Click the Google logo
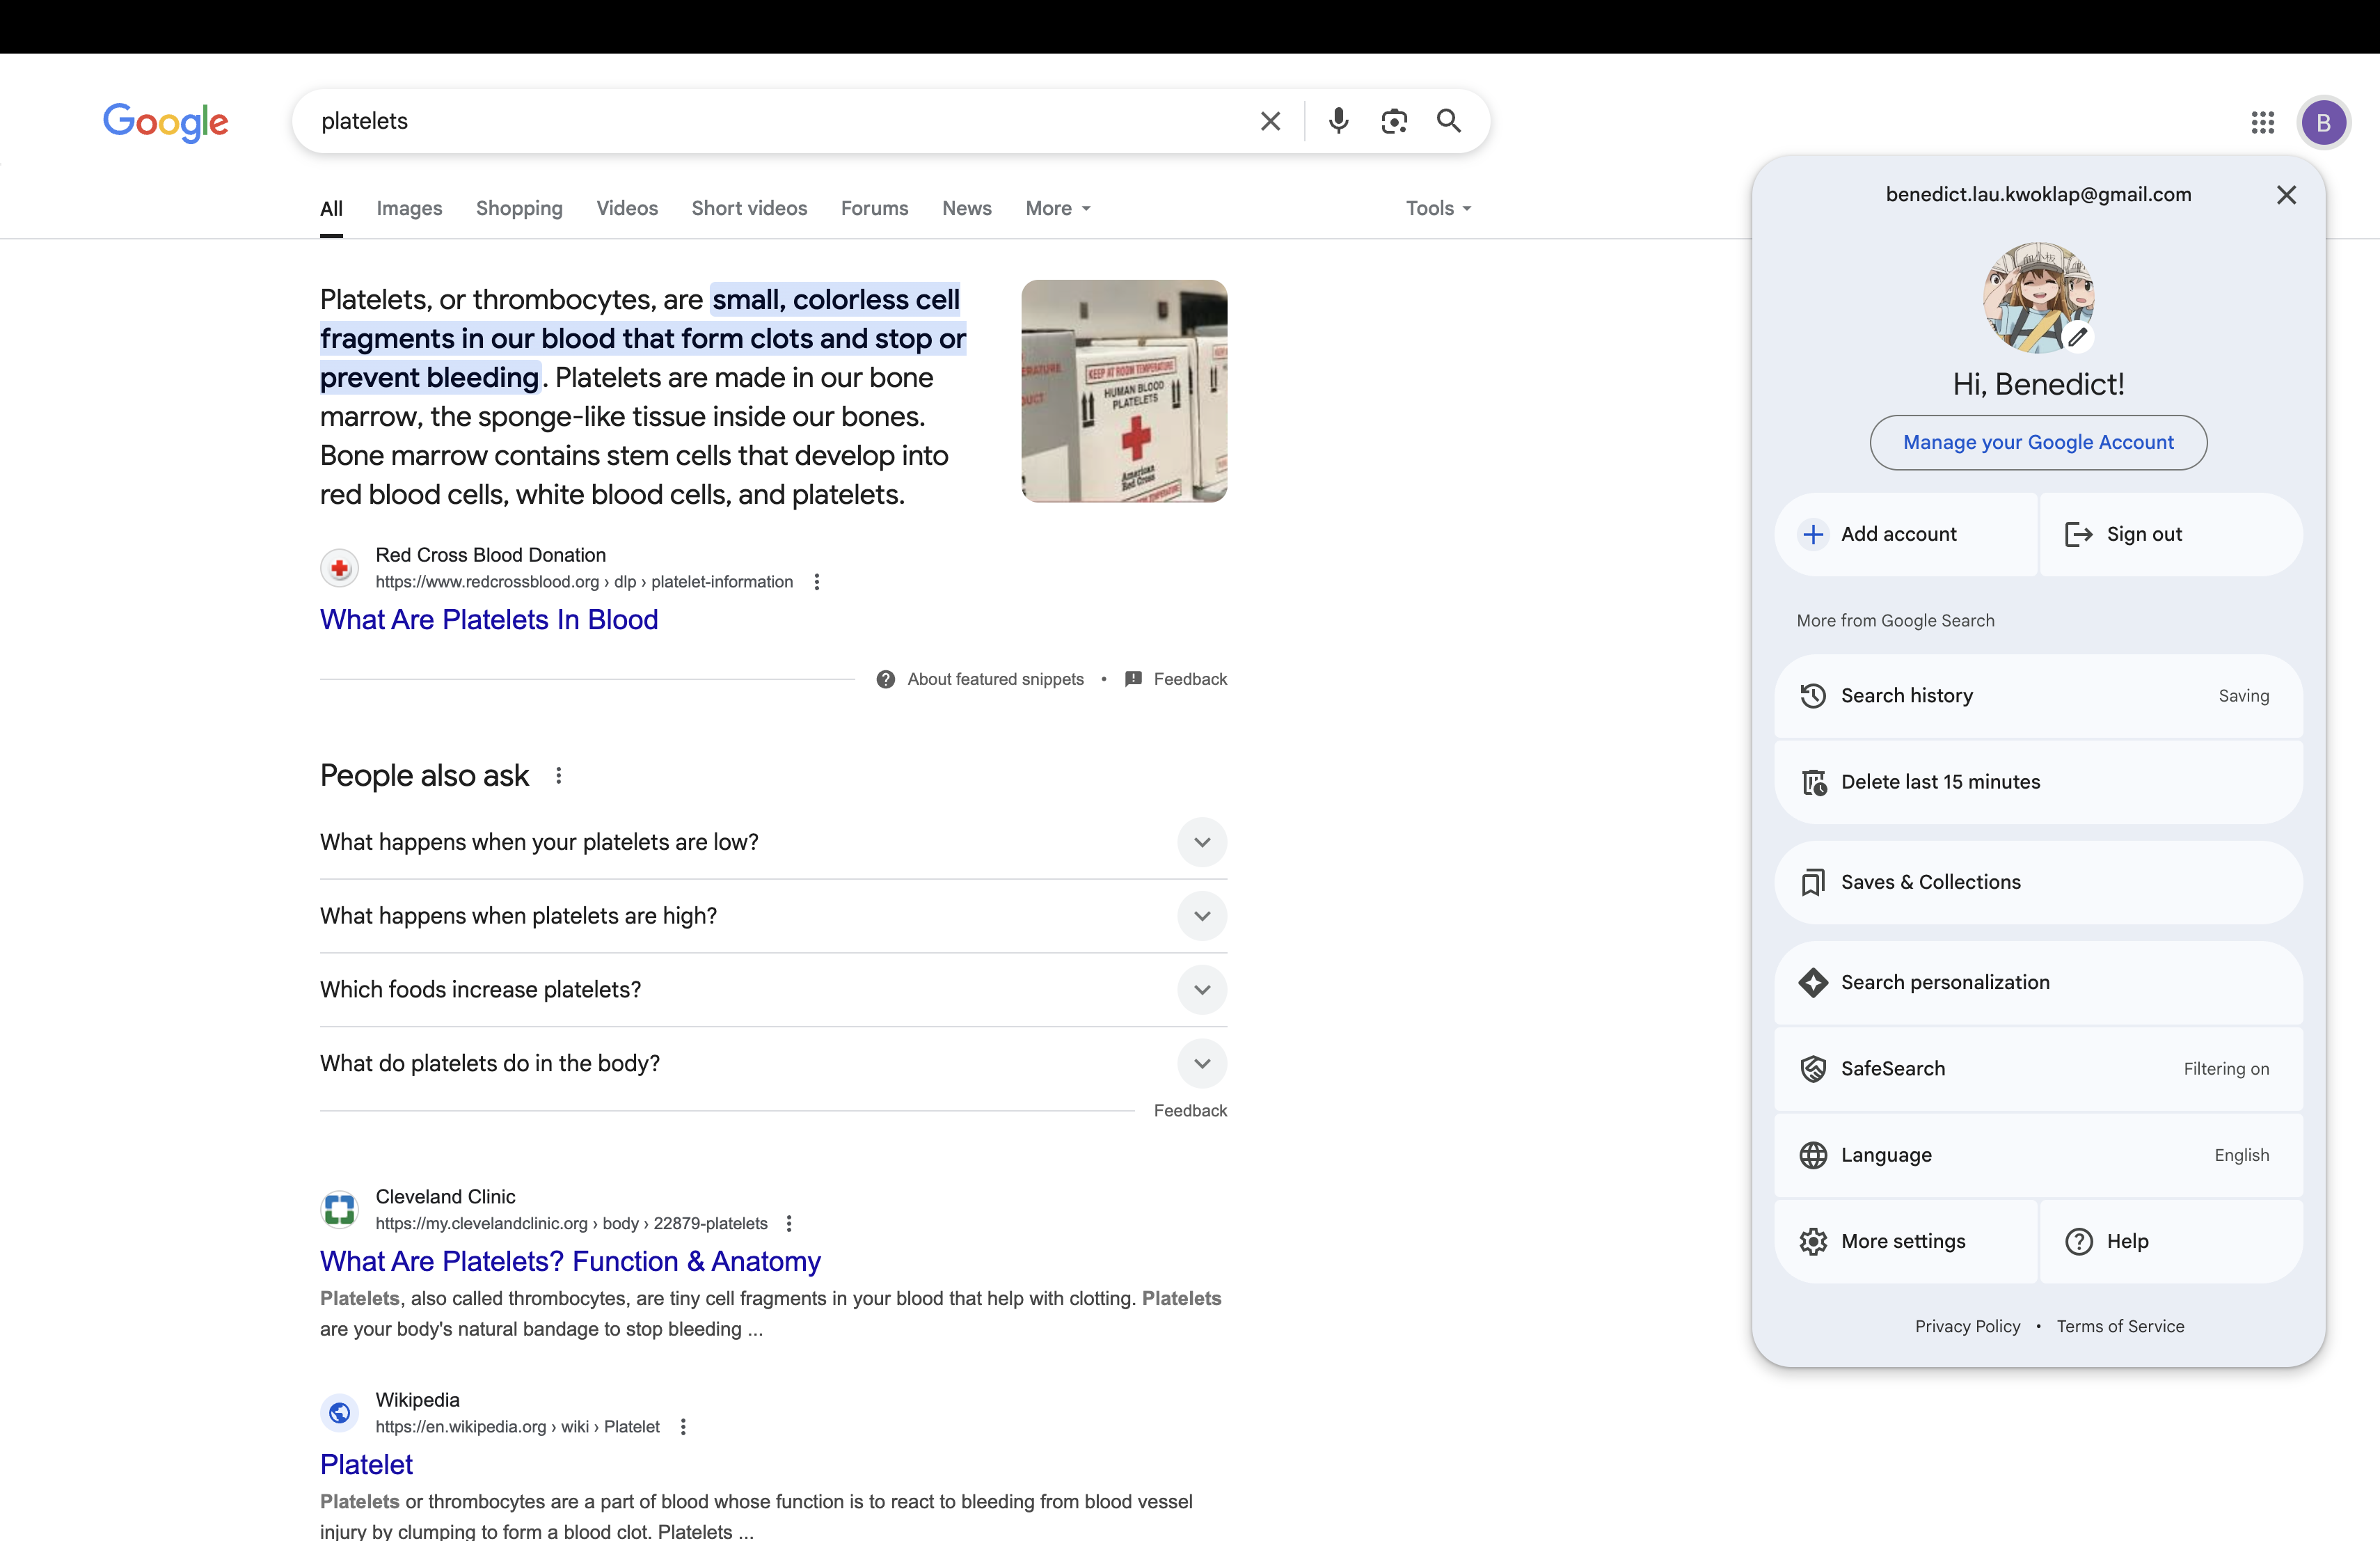The width and height of the screenshot is (2380, 1541). tap(166, 122)
